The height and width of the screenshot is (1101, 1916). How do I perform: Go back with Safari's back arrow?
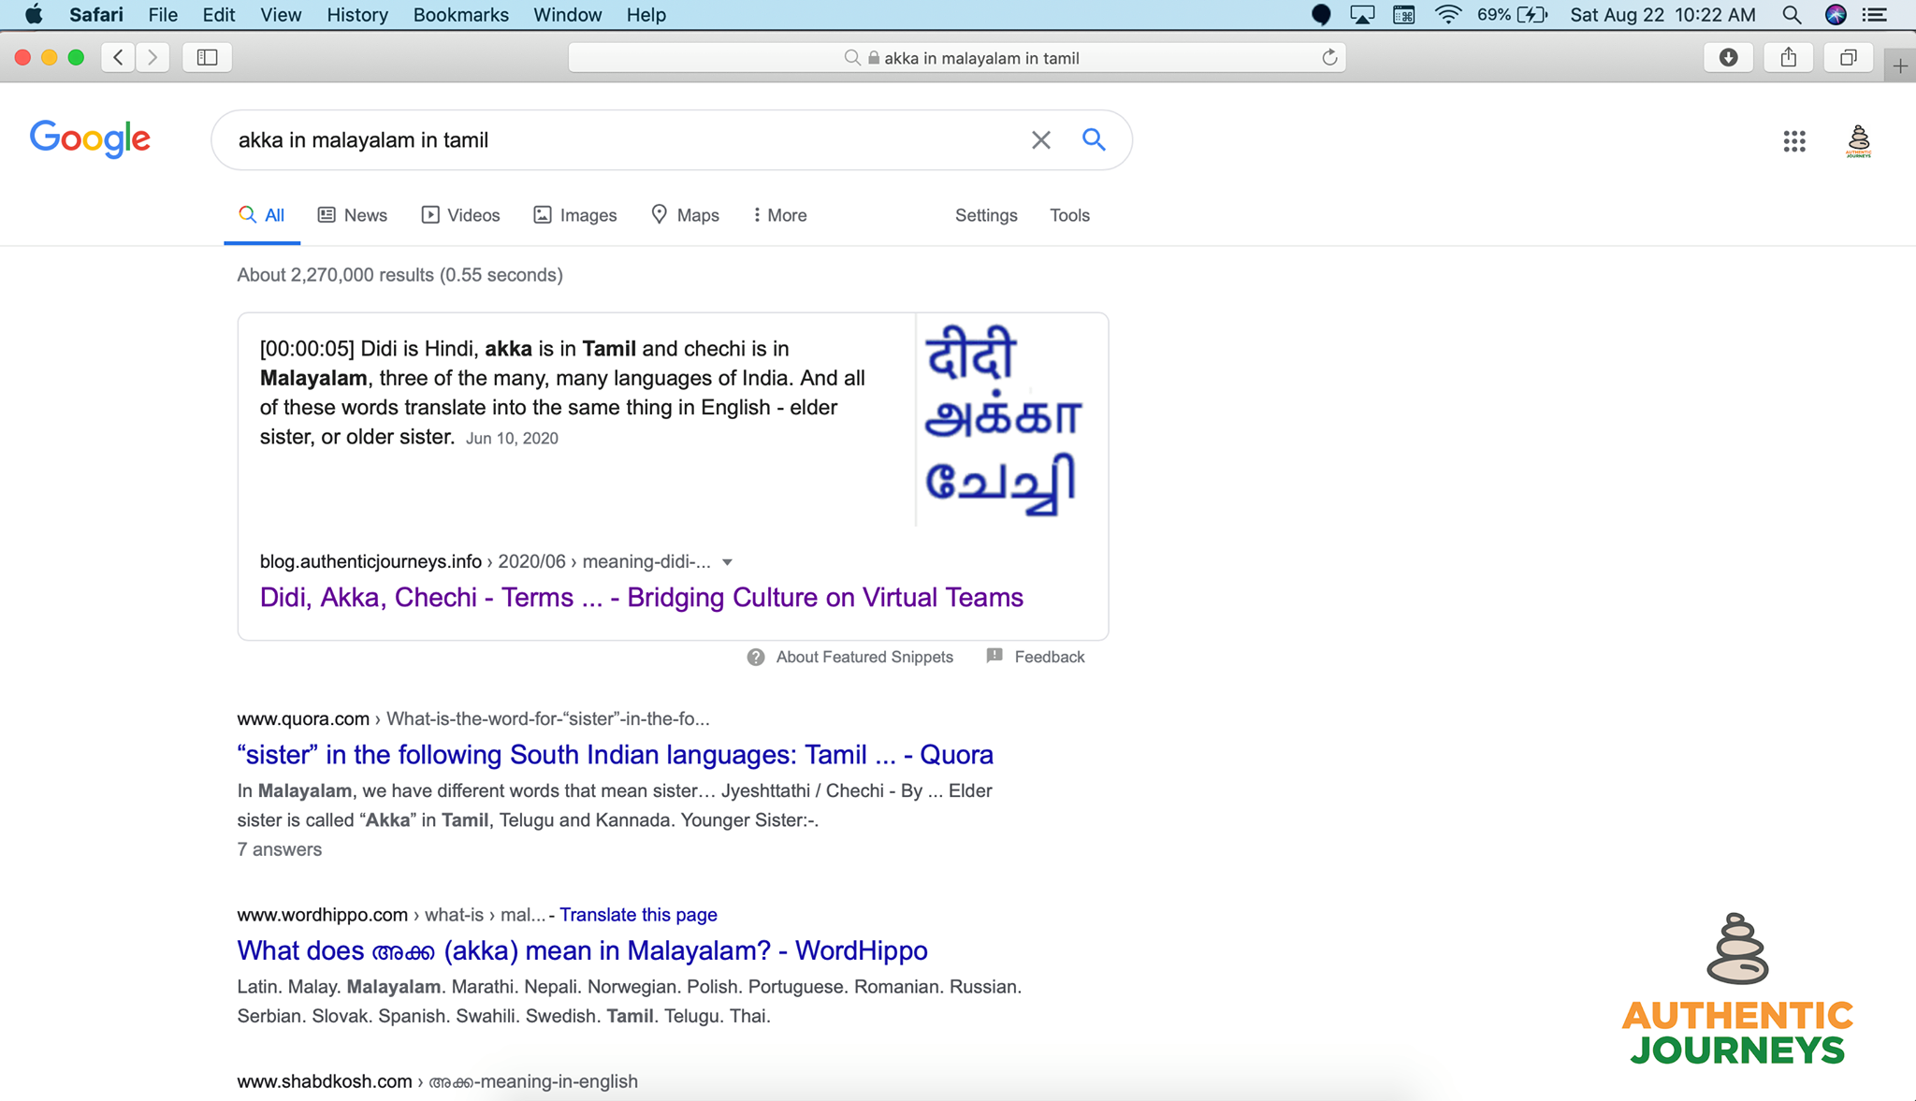click(118, 58)
